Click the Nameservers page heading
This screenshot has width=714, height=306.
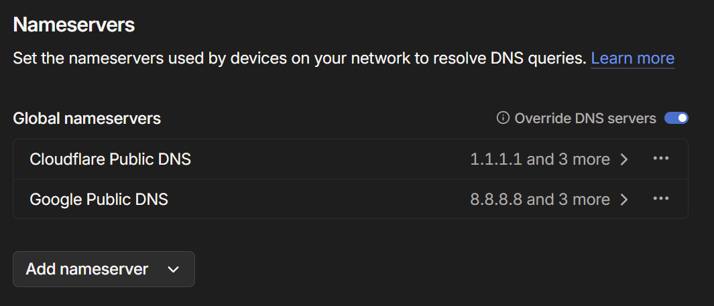74,25
